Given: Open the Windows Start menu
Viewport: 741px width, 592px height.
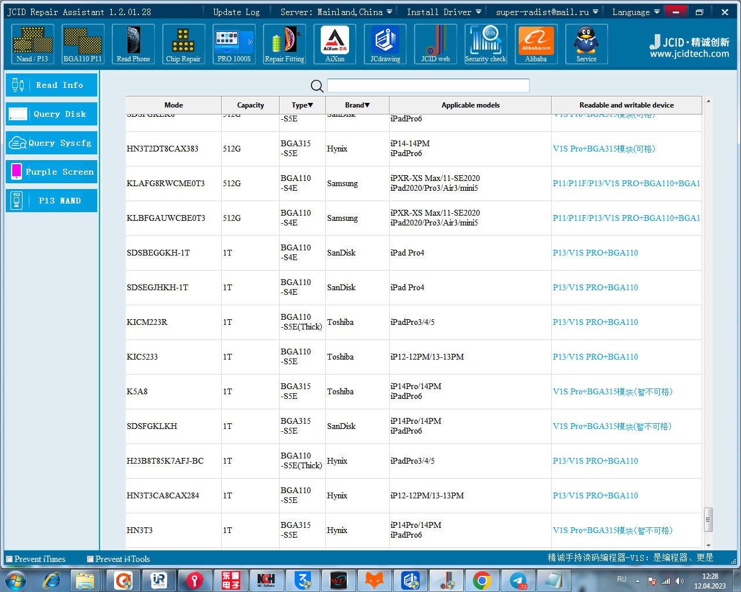Looking at the screenshot, I should pos(16,580).
